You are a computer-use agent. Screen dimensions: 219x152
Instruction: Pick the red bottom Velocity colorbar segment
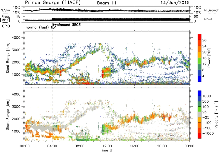(x=200, y=136)
